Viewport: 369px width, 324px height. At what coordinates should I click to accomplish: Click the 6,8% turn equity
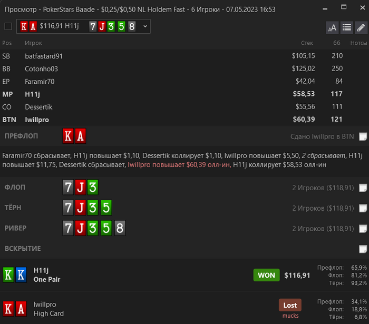361,317
